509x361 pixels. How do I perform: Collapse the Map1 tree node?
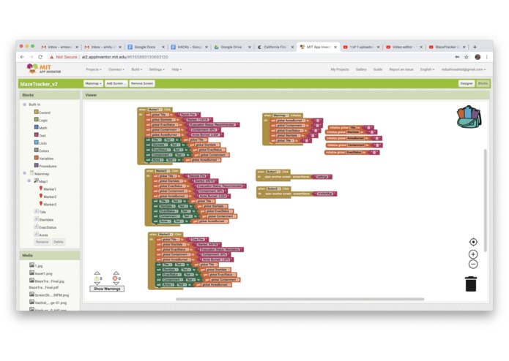click(x=29, y=180)
